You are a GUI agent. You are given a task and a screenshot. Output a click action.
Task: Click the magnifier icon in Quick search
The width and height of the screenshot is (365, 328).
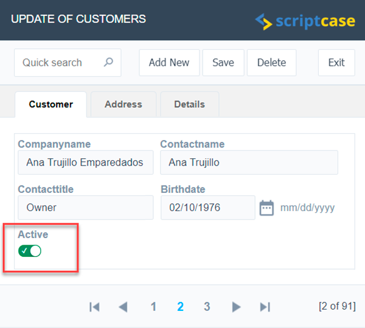[108, 63]
